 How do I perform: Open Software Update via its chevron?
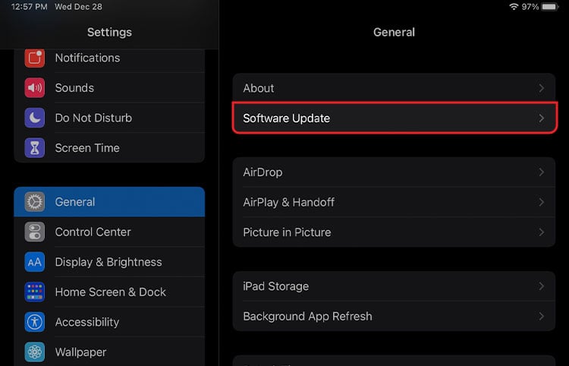(x=541, y=118)
